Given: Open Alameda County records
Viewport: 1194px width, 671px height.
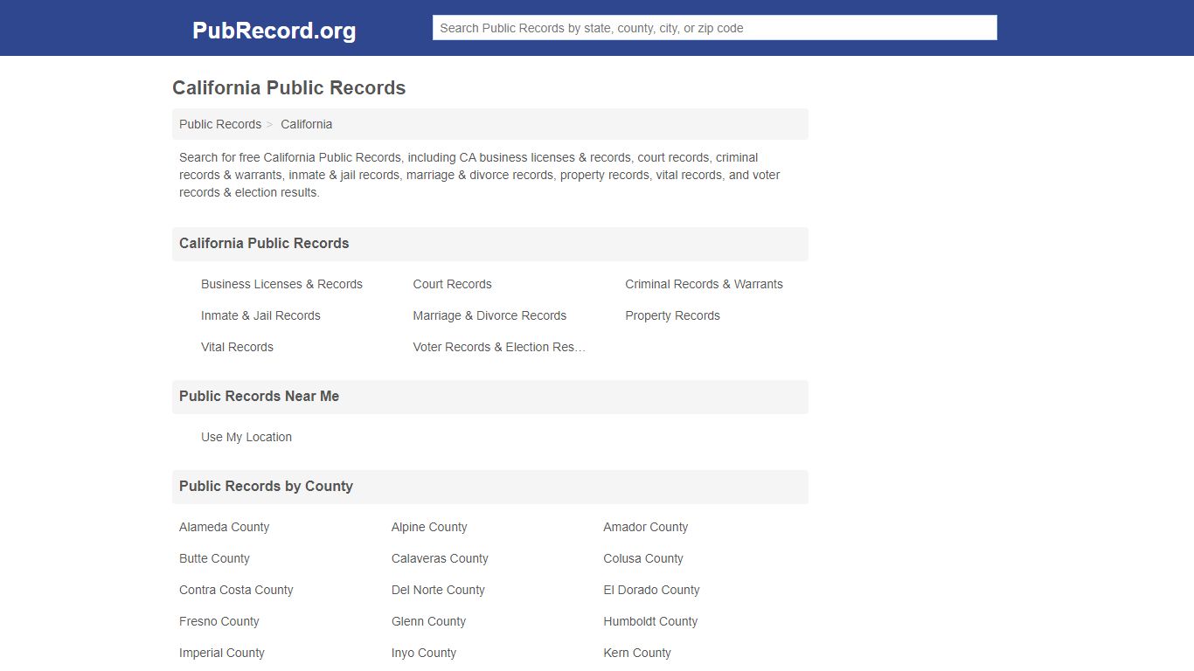Looking at the screenshot, I should click(224, 527).
